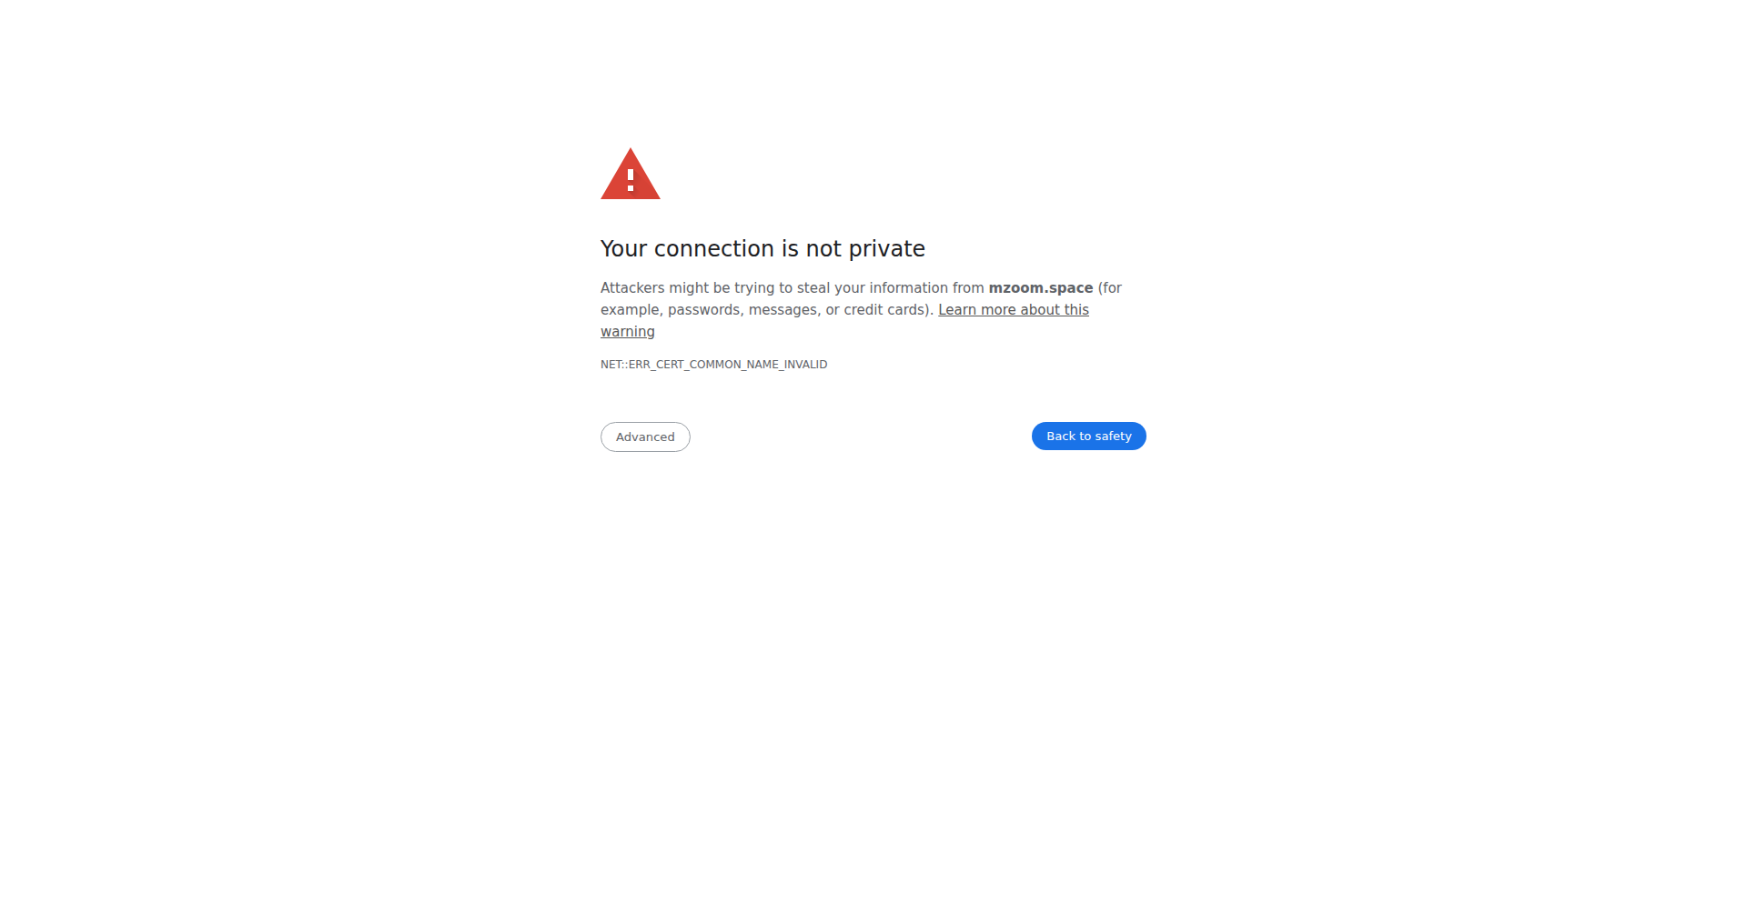1747x903 pixels.
Task: Click the NET::ERR_CERT_COMMON_NAME_INVALID error code
Action: tap(713, 365)
